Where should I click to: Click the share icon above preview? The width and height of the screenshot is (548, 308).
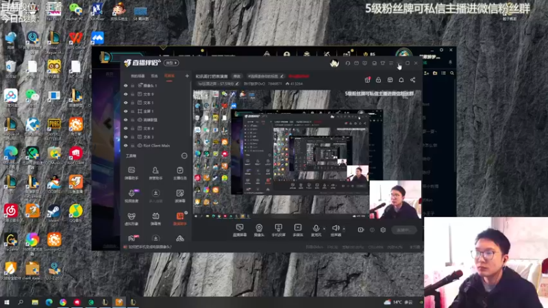413,80
